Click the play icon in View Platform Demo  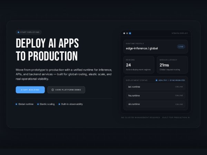(52, 90)
